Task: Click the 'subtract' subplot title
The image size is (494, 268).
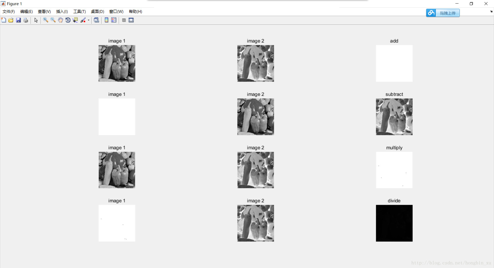Action: (x=394, y=94)
